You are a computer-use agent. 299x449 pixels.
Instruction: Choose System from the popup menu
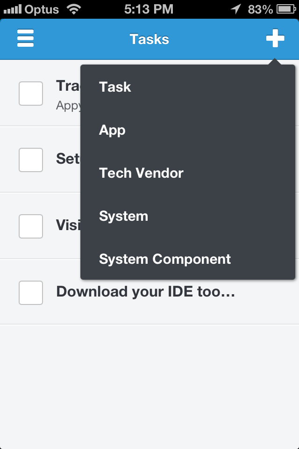[123, 216]
